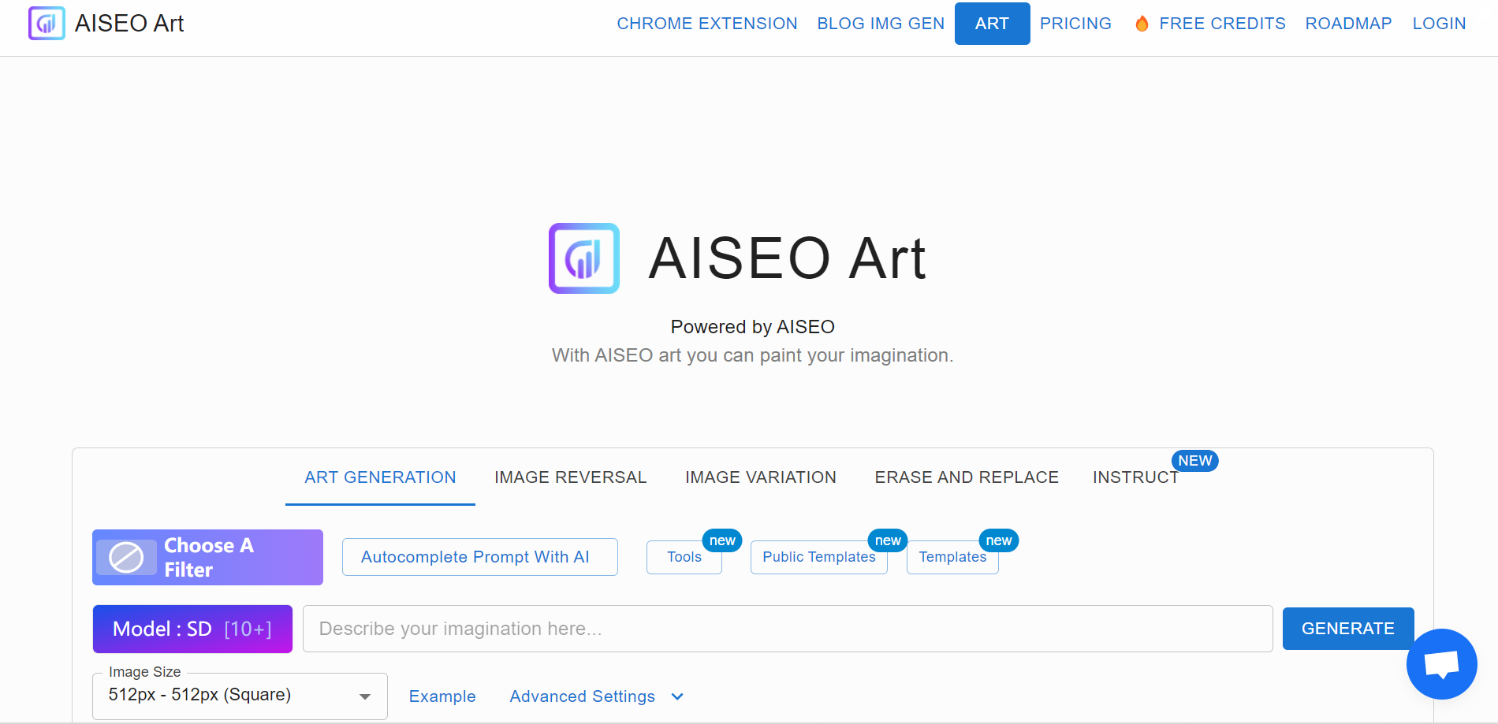Screen dimensions: 1498x724
Task: Click the NEW badge on Instruct
Action: coord(1194,461)
